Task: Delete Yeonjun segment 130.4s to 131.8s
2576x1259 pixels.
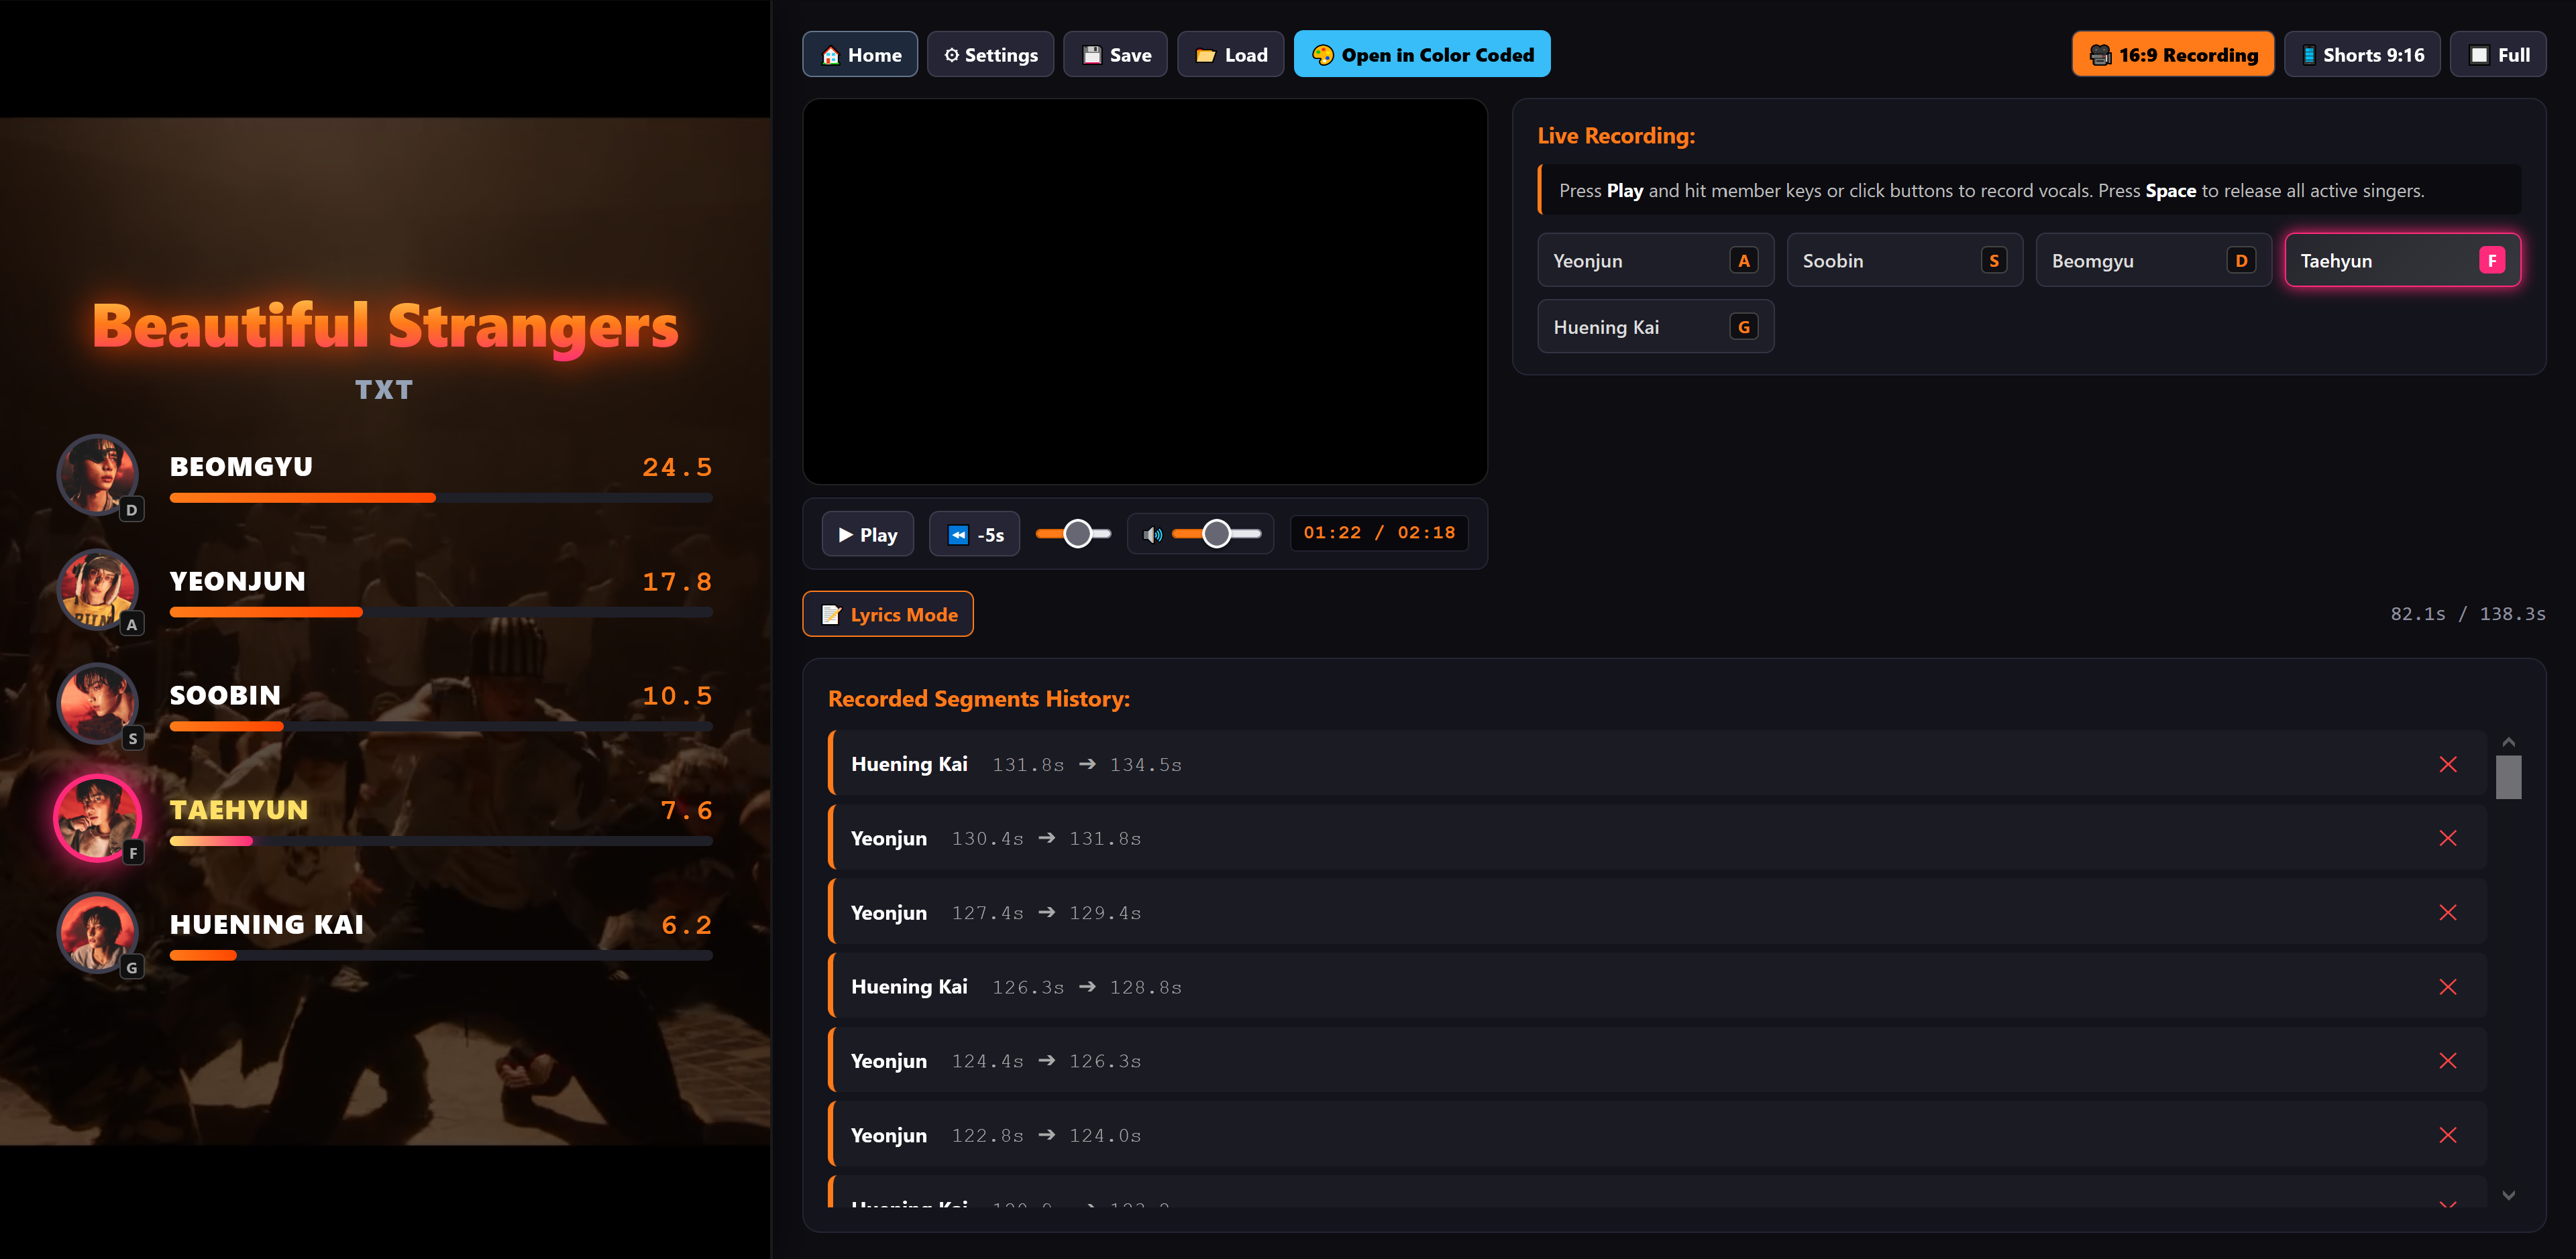Action: click(2448, 839)
